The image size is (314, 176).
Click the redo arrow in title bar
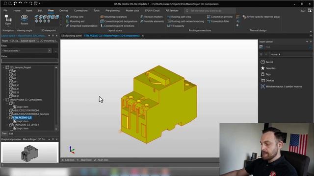[x=26, y=3]
